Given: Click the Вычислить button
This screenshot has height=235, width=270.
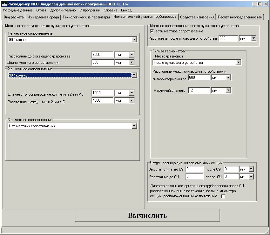Looking at the screenshot, I should (147, 215).
